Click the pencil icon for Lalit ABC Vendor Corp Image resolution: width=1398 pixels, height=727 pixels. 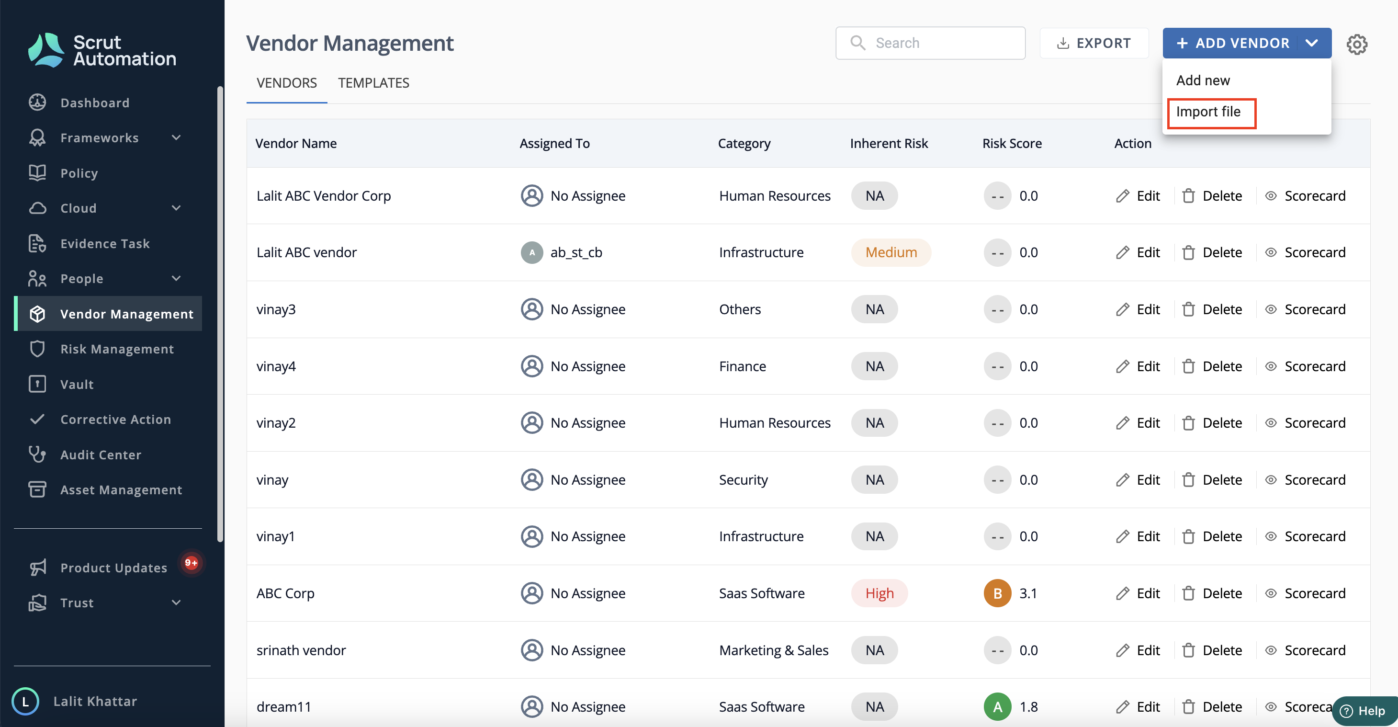coord(1122,195)
